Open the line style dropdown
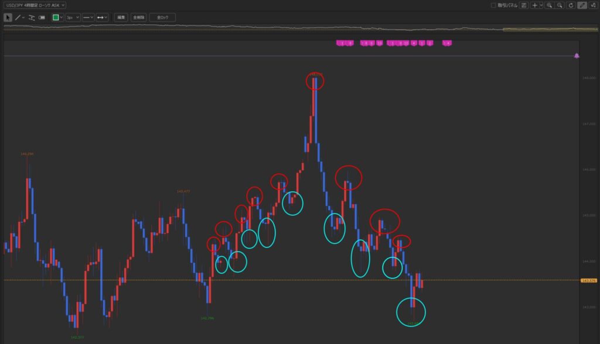600x344 pixels. click(88, 18)
